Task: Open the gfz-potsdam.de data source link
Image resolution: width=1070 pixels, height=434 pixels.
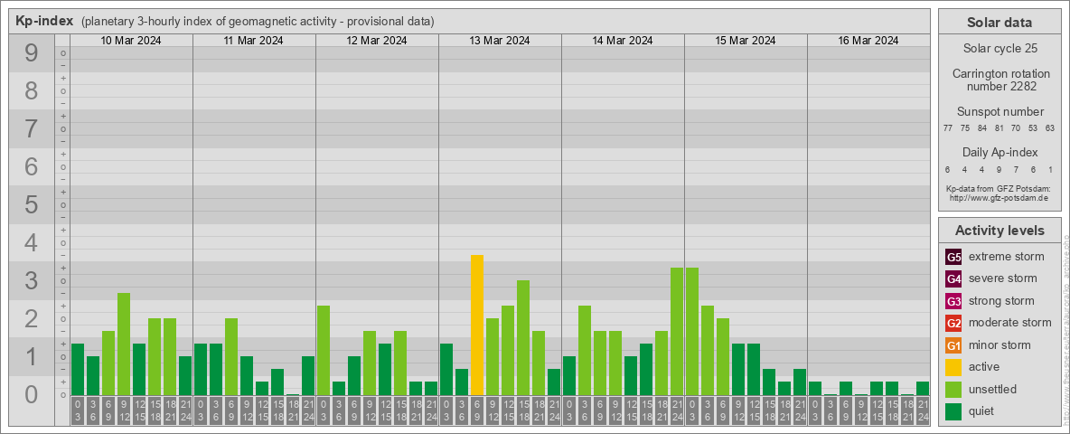Action: (1000, 197)
